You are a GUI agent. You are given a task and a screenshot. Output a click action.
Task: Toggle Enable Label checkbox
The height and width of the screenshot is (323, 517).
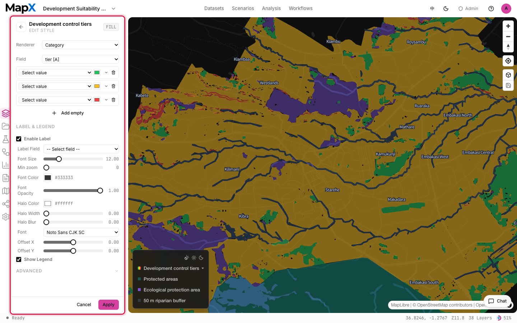(19, 139)
